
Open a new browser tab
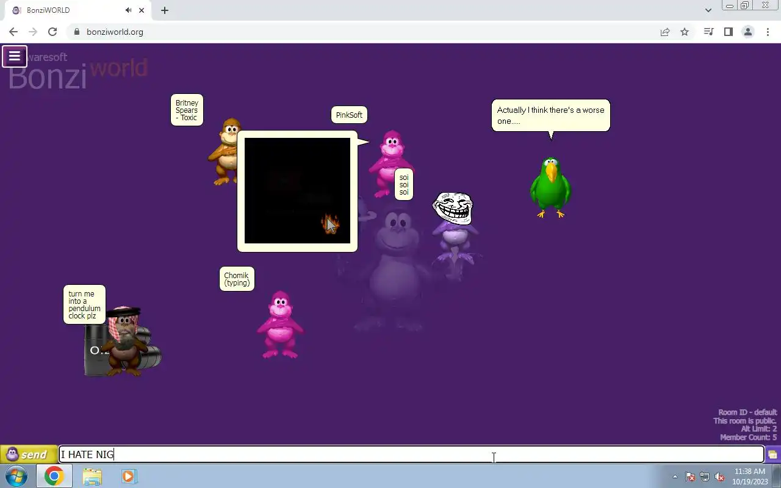pos(165,10)
